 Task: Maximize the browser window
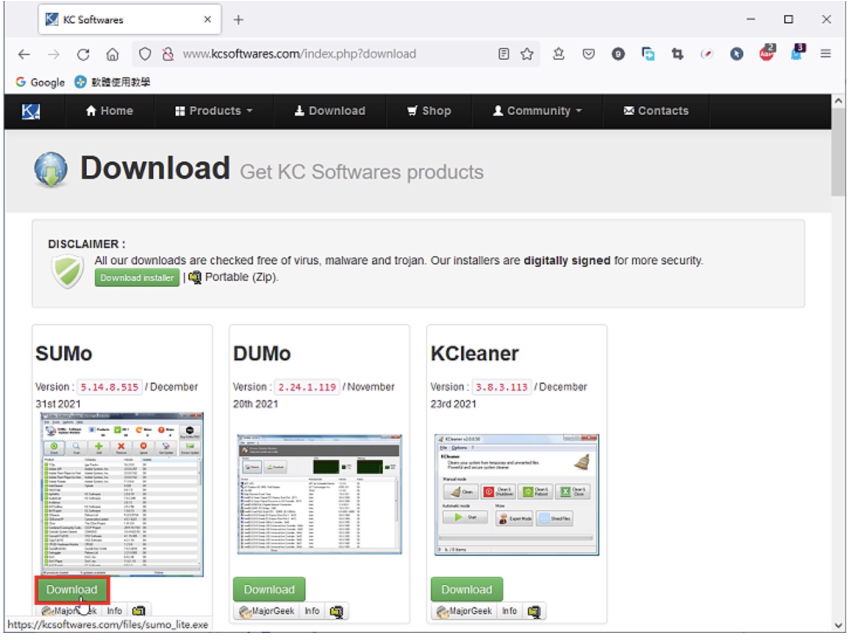tap(788, 19)
